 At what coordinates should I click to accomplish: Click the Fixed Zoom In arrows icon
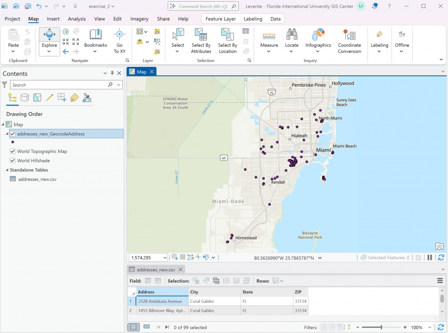(66, 42)
